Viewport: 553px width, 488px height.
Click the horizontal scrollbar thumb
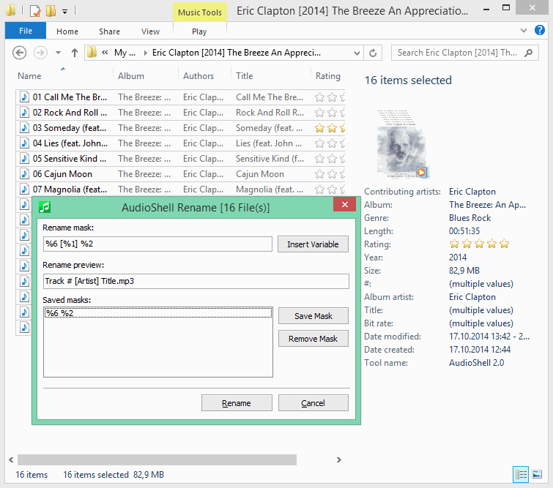[x=157, y=459]
